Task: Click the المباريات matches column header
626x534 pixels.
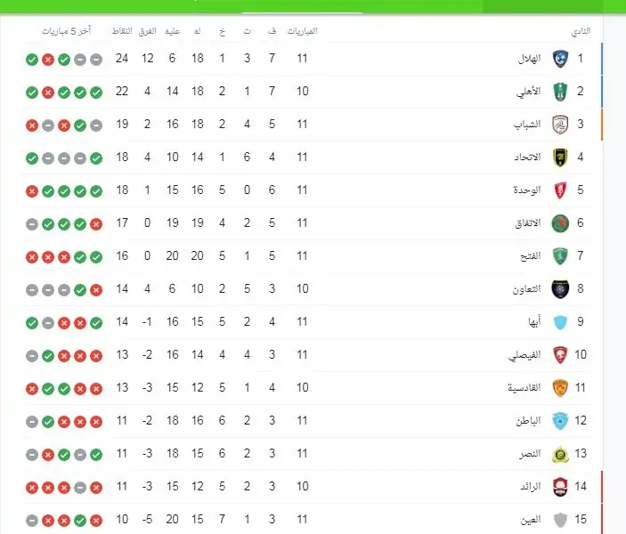Action: pyautogui.click(x=302, y=31)
